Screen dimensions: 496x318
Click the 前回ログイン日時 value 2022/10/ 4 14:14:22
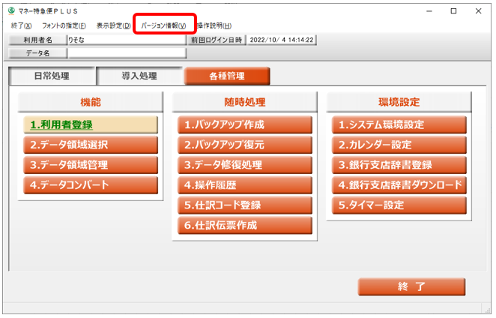click(x=282, y=40)
